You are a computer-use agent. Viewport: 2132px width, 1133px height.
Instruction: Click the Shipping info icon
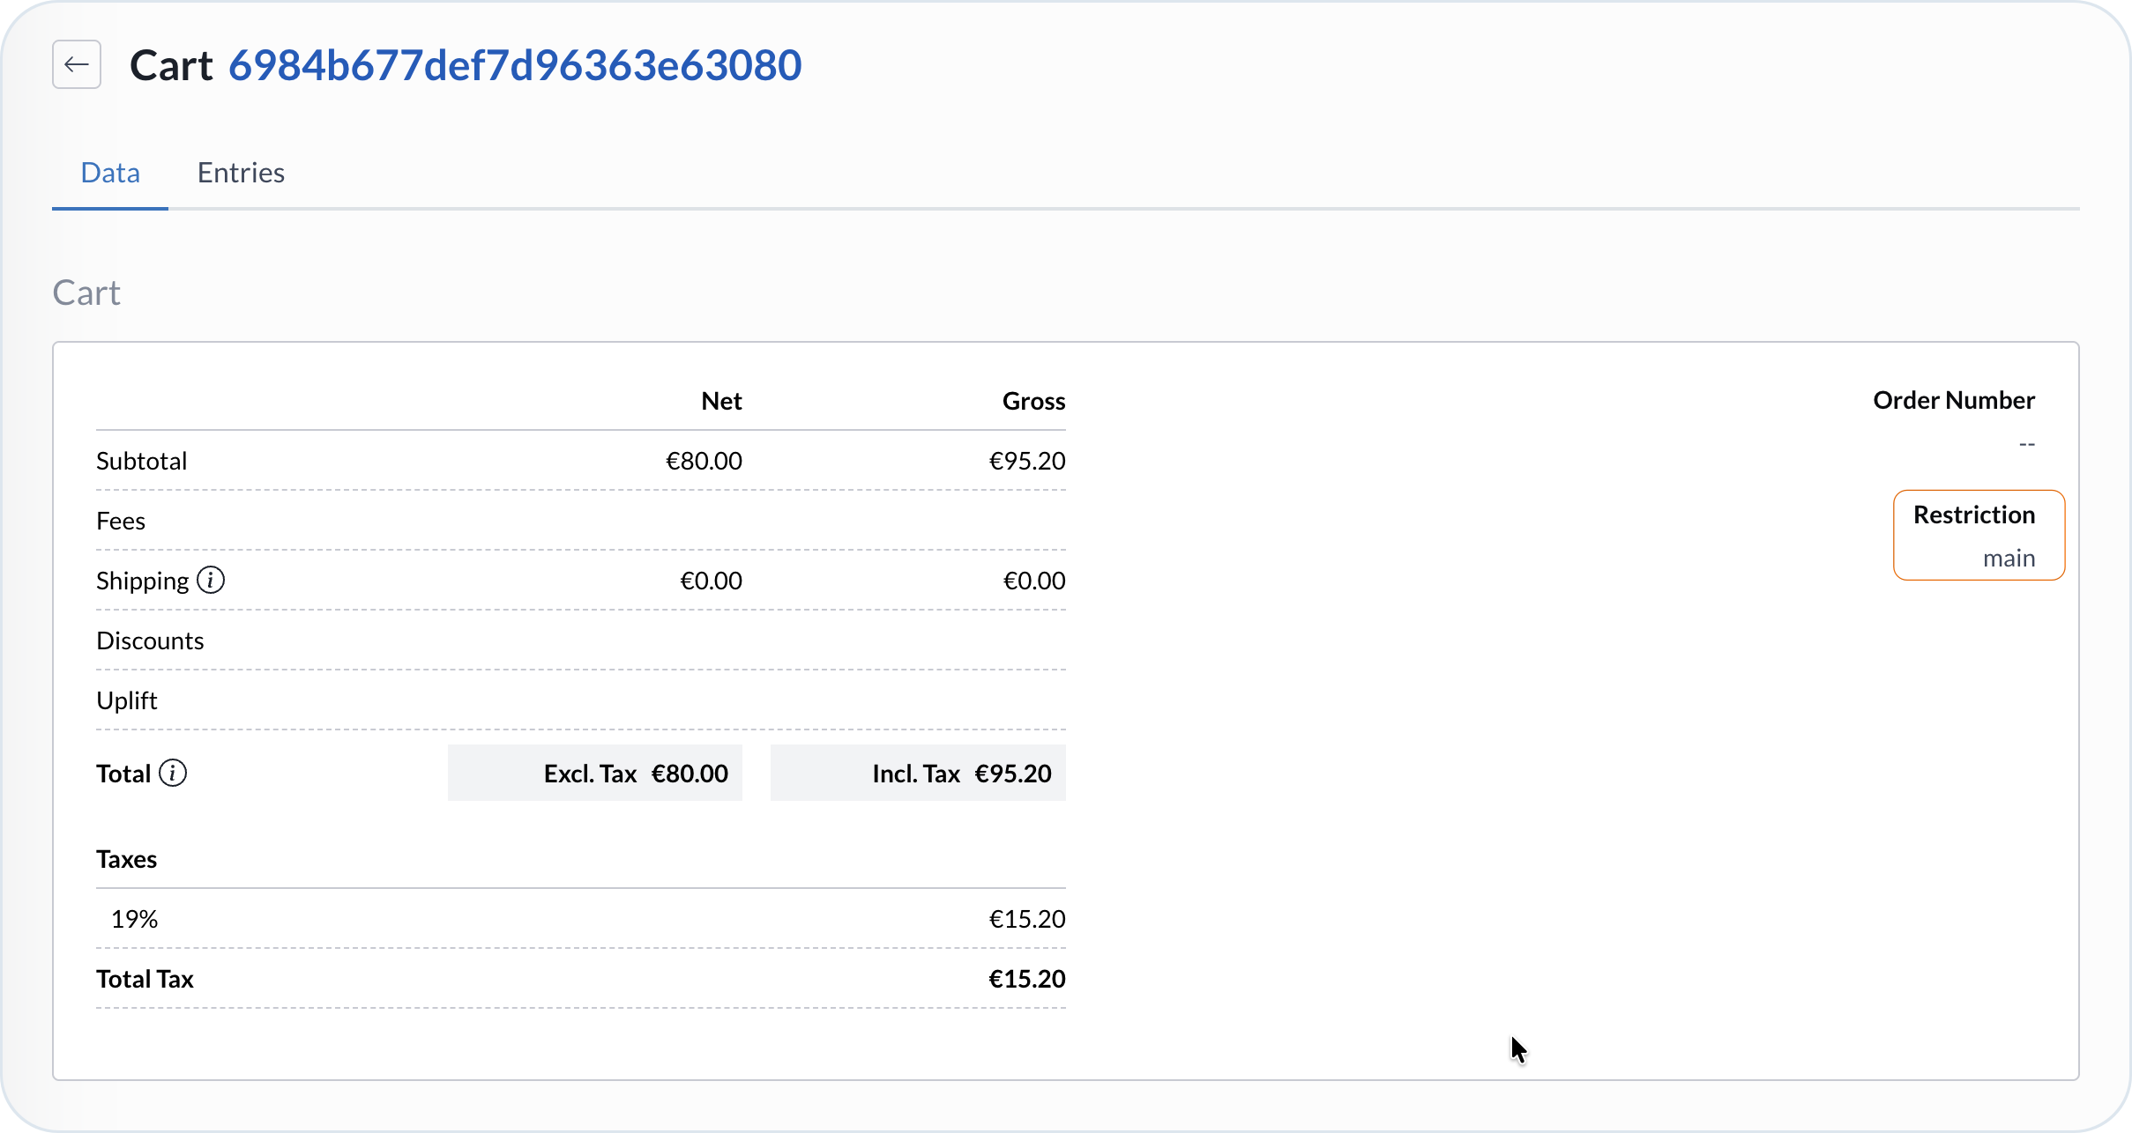coord(211,581)
